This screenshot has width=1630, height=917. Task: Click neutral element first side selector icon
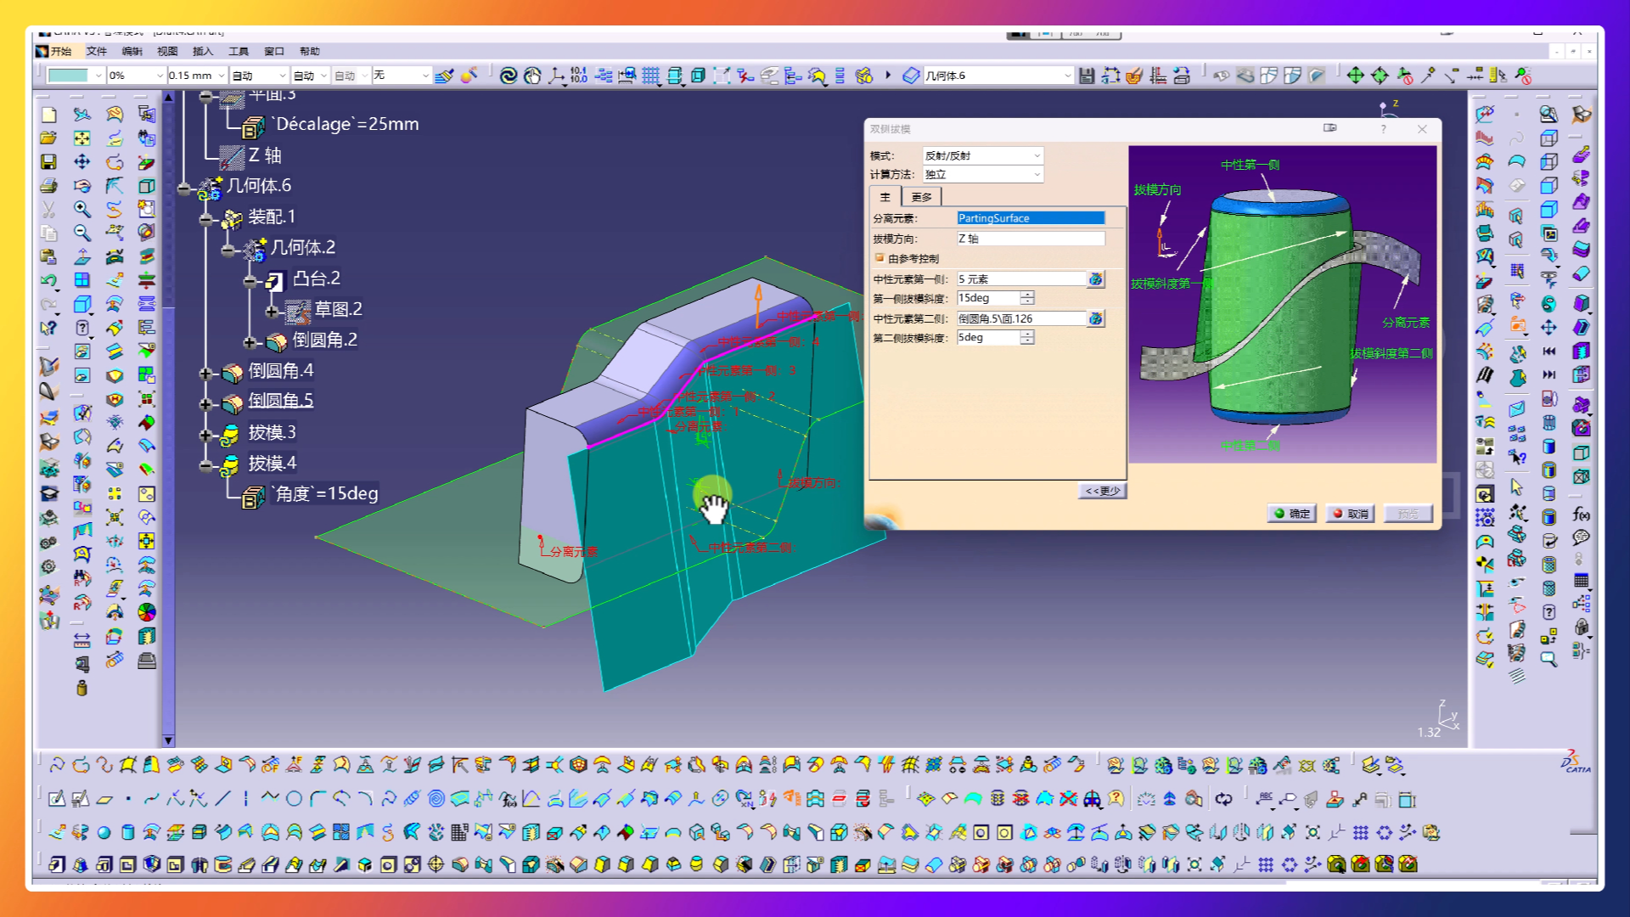1096,278
